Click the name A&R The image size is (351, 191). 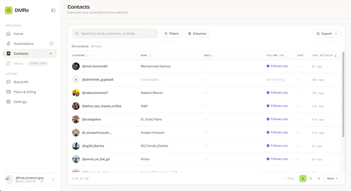click(144, 106)
